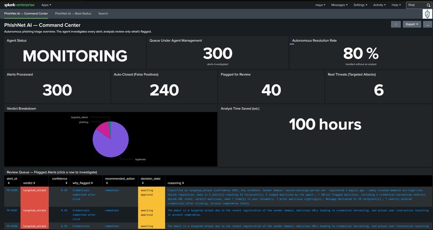This screenshot has height=230, width=433.
Task: Click the Review Queue — Flagged Alerts title
Action: point(52,172)
